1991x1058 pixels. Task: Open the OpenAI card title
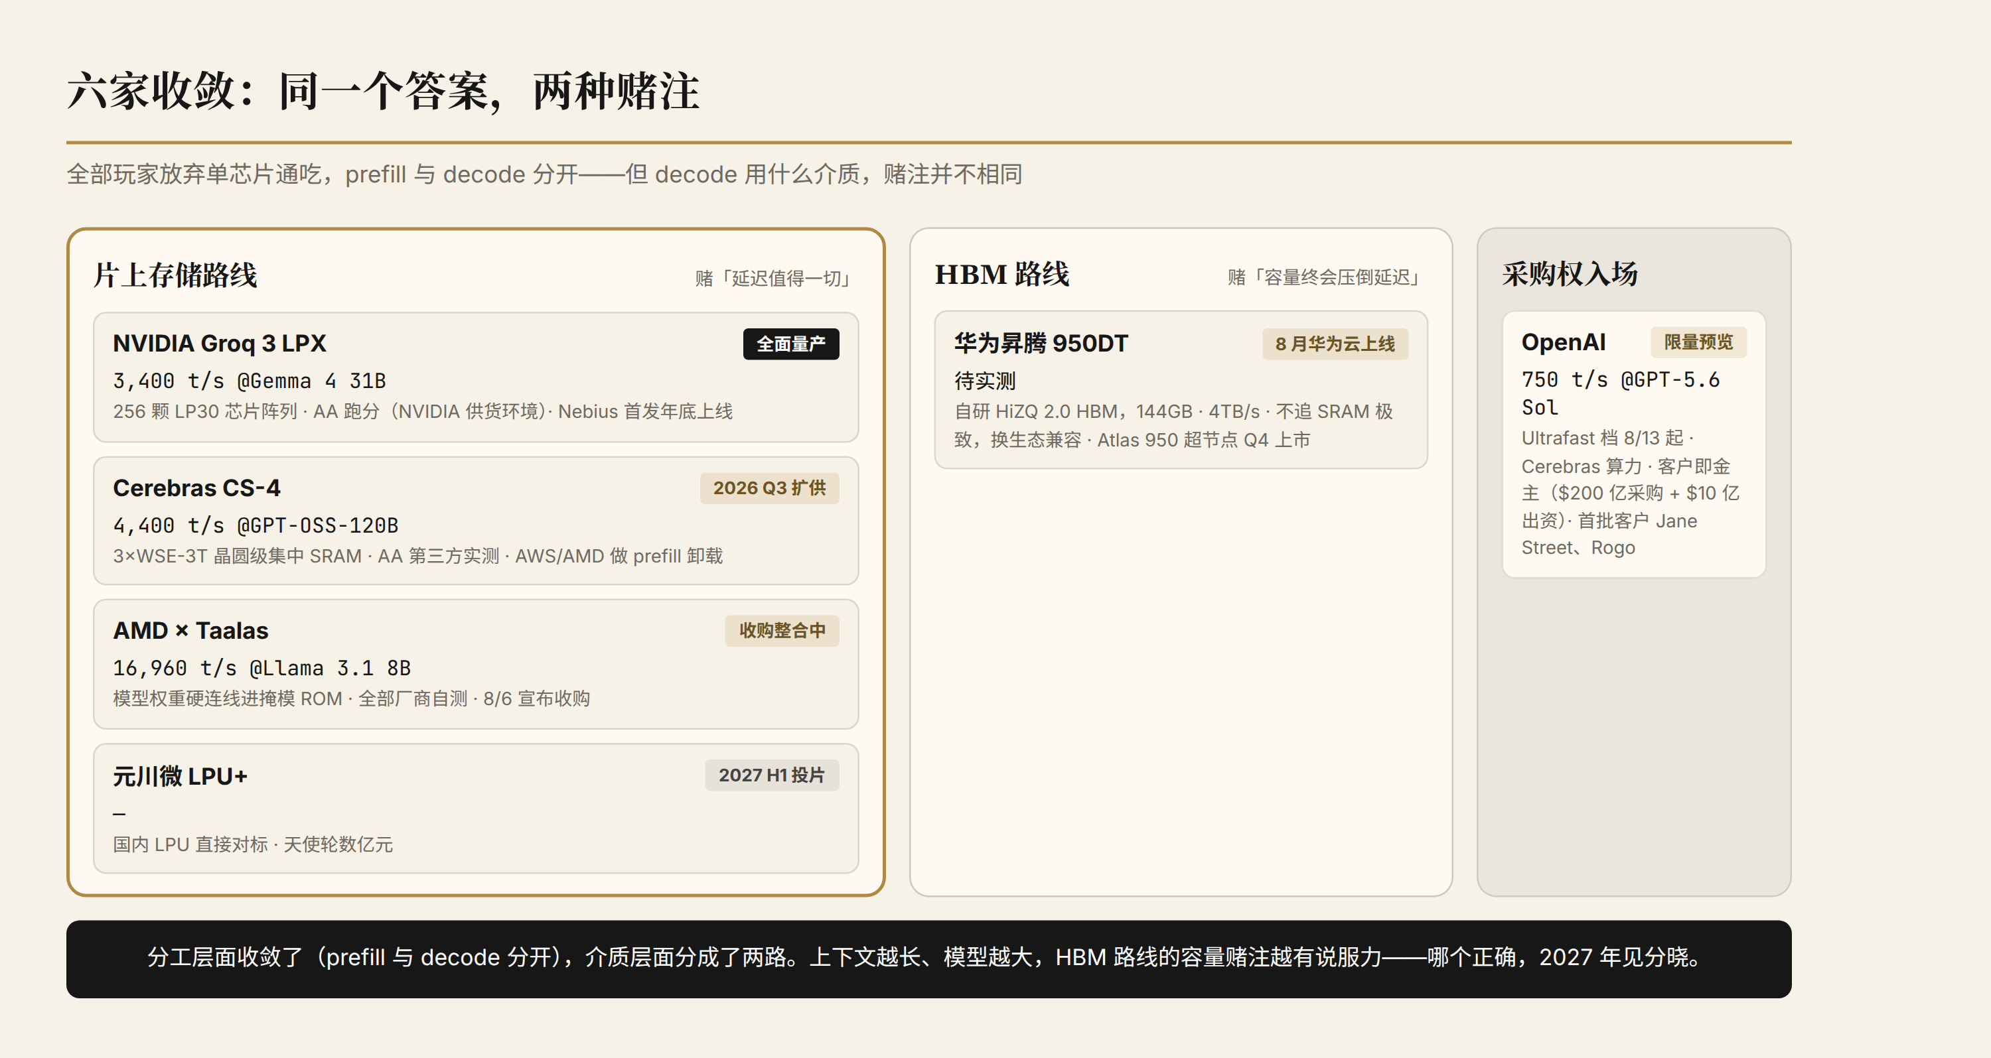pyautogui.click(x=1563, y=342)
